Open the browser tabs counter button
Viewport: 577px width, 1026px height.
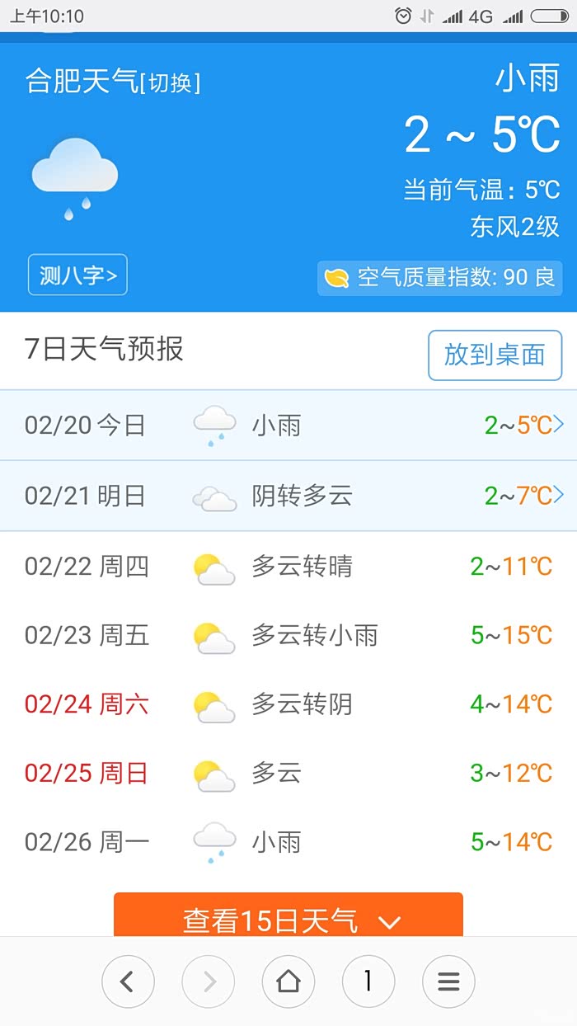pyautogui.click(x=368, y=981)
